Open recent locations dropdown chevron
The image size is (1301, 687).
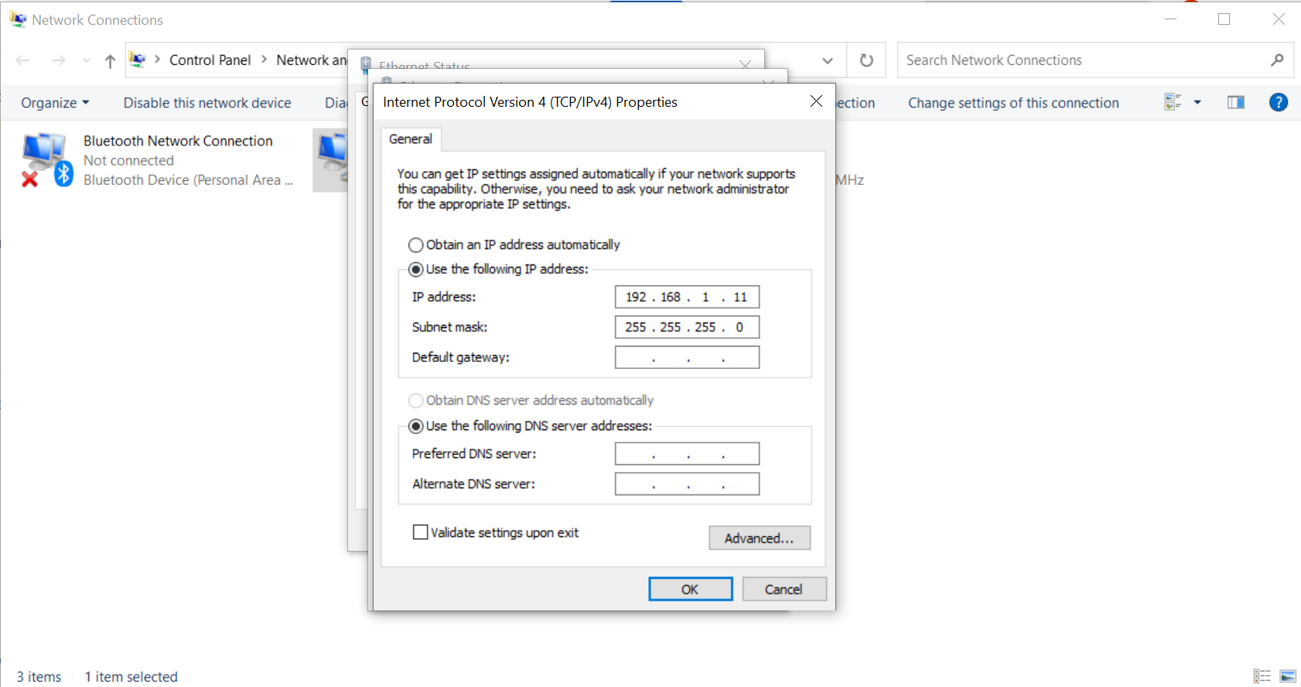click(86, 60)
